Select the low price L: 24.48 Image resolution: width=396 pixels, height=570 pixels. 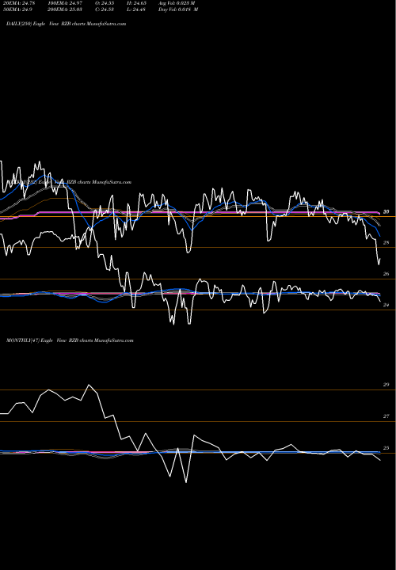pyautogui.click(x=136, y=9)
